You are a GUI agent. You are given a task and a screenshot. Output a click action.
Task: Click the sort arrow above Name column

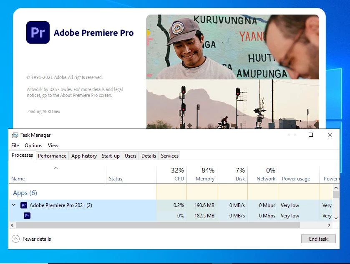click(x=56, y=168)
